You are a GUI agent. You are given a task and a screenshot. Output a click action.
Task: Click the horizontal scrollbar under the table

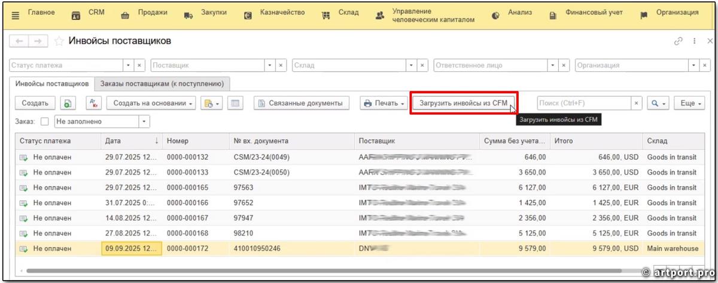(299, 271)
